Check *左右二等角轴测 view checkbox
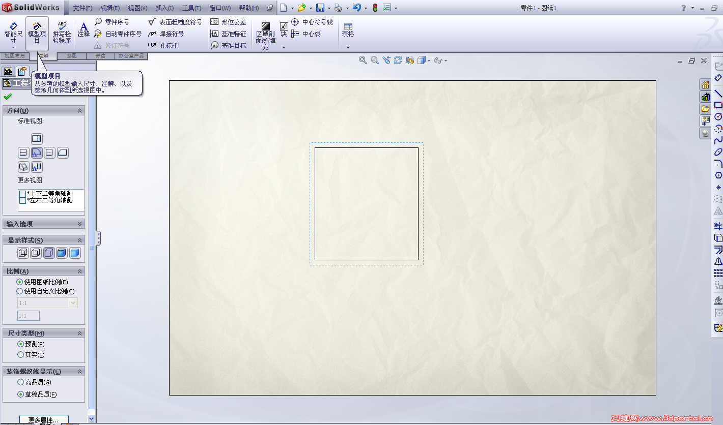The image size is (723, 425). [x=22, y=200]
